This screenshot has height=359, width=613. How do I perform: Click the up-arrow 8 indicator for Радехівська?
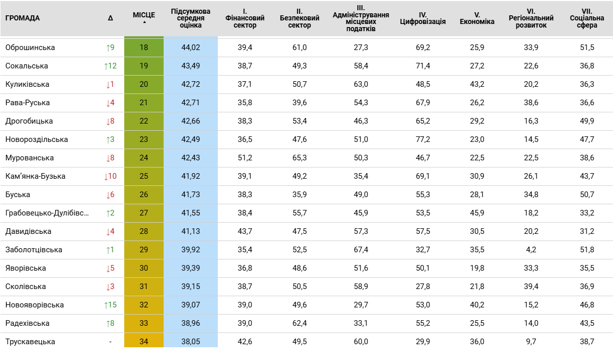(110, 323)
